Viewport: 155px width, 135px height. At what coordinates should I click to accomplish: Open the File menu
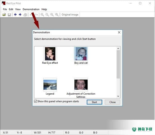point(5,9)
